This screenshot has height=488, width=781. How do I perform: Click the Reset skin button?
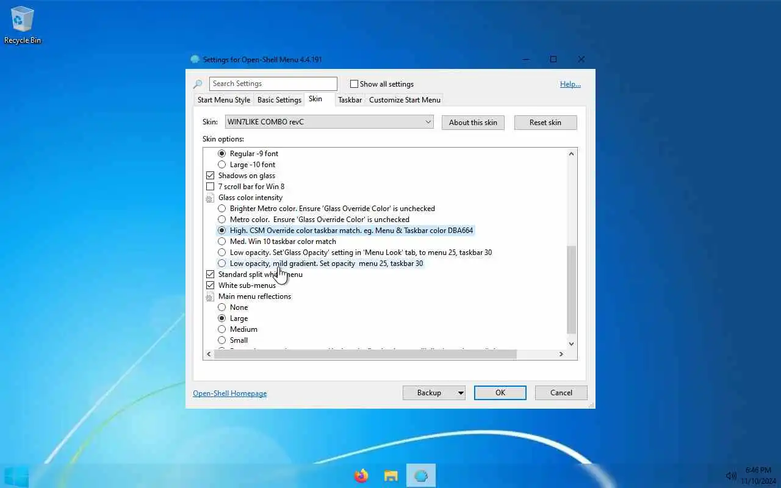pos(545,123)
